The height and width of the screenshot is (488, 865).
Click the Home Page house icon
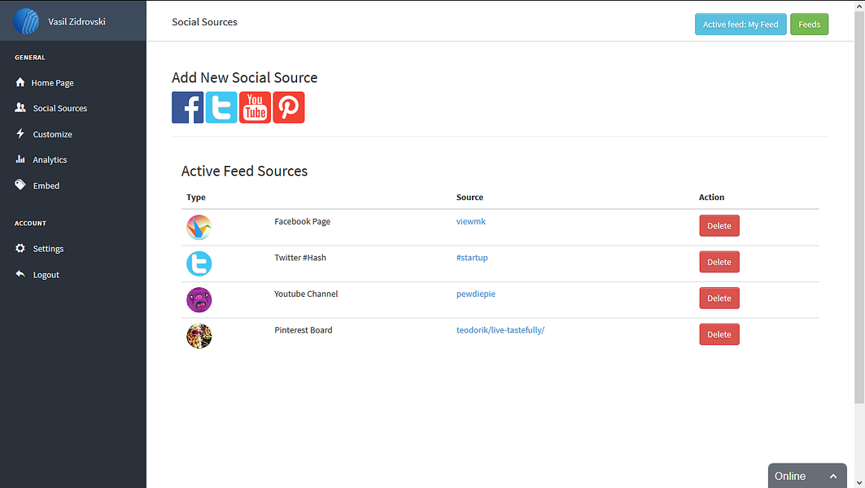[20, 82]
